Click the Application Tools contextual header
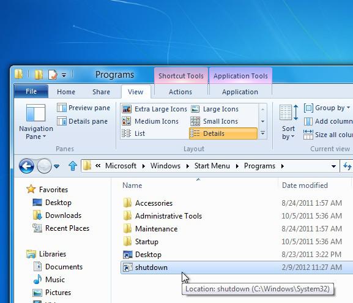This screenshot has width=353, height=303. click(240, 76)
